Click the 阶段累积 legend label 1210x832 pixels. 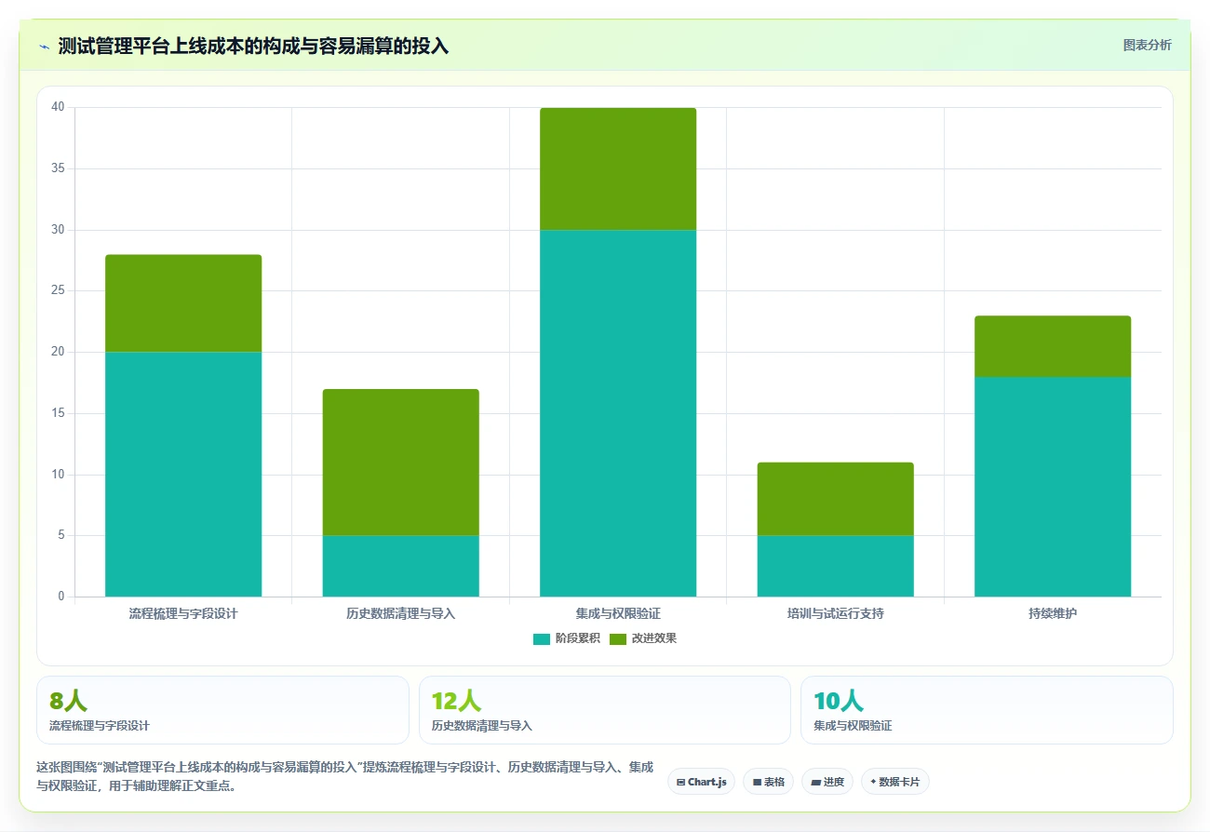pos(577,638)
